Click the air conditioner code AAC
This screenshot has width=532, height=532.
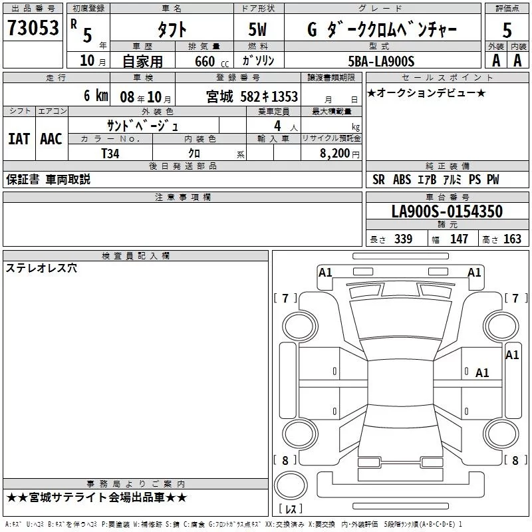pos(51,139)
